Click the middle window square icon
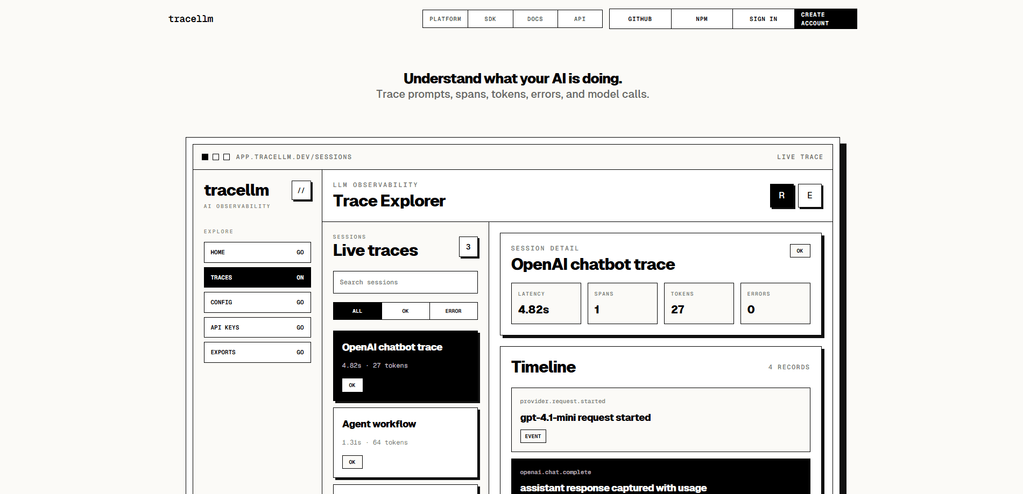Screen dimensions: 1023x494 (216, 157)
